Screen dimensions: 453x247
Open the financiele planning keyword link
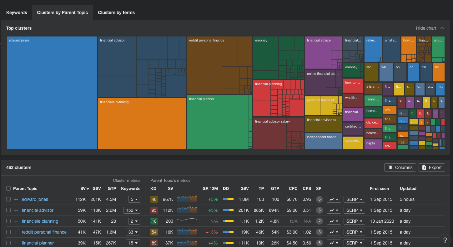(40, 221)
